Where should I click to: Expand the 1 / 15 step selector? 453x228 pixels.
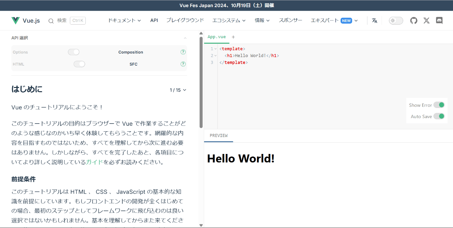[x=178, y=90]
